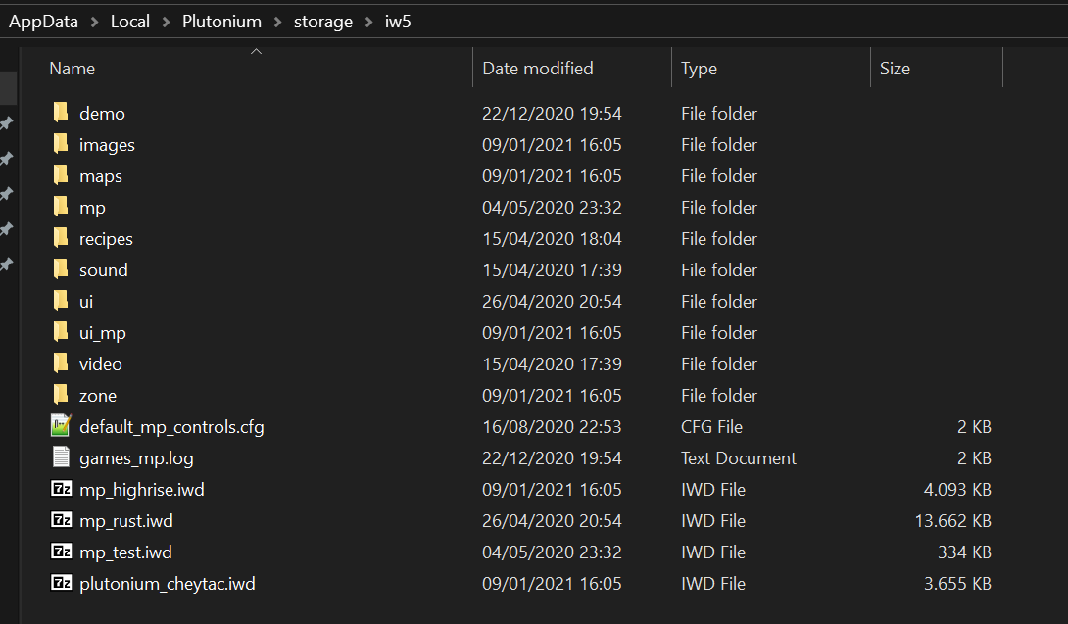Screen dimensions: 1068x624
Task: Select the sound folder name
Action: 104,269
